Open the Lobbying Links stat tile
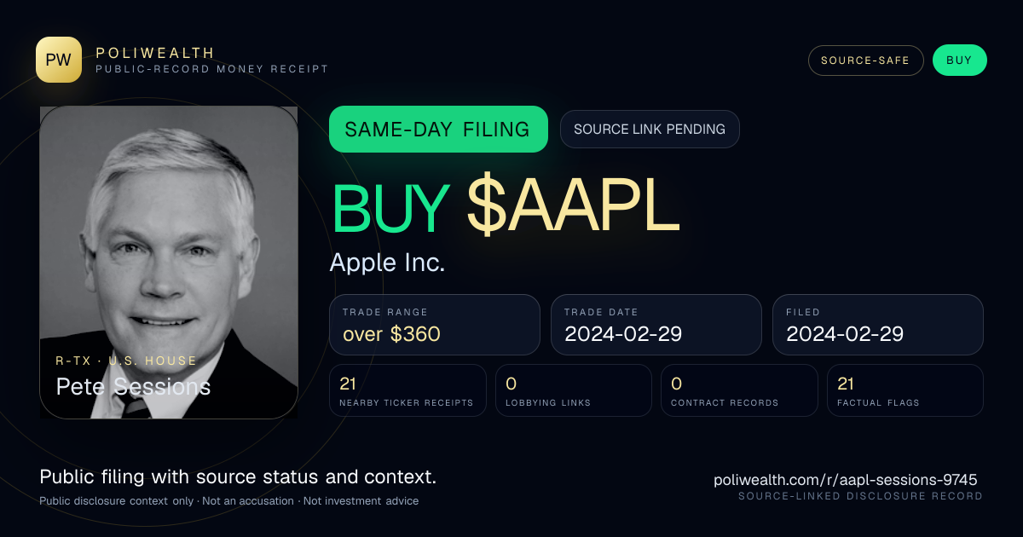 [x=574, y=390]
